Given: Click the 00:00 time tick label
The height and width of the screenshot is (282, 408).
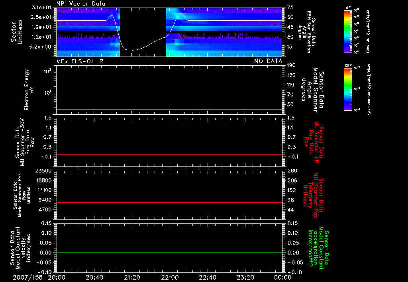Looking at the screenshot, I should (x=283, y=277).
